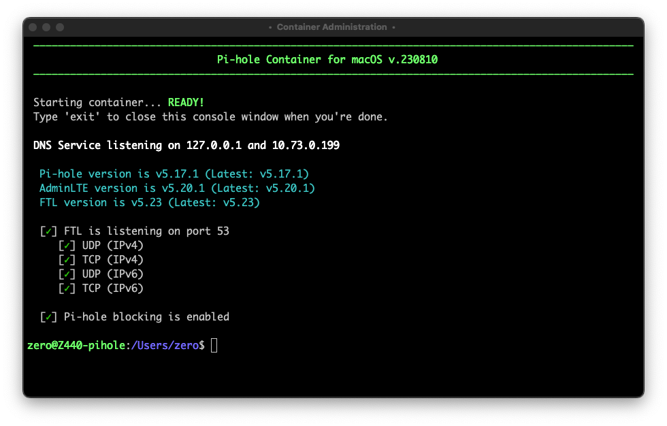Toggle the UDP IPv4 checkbox

pos(67,245)
